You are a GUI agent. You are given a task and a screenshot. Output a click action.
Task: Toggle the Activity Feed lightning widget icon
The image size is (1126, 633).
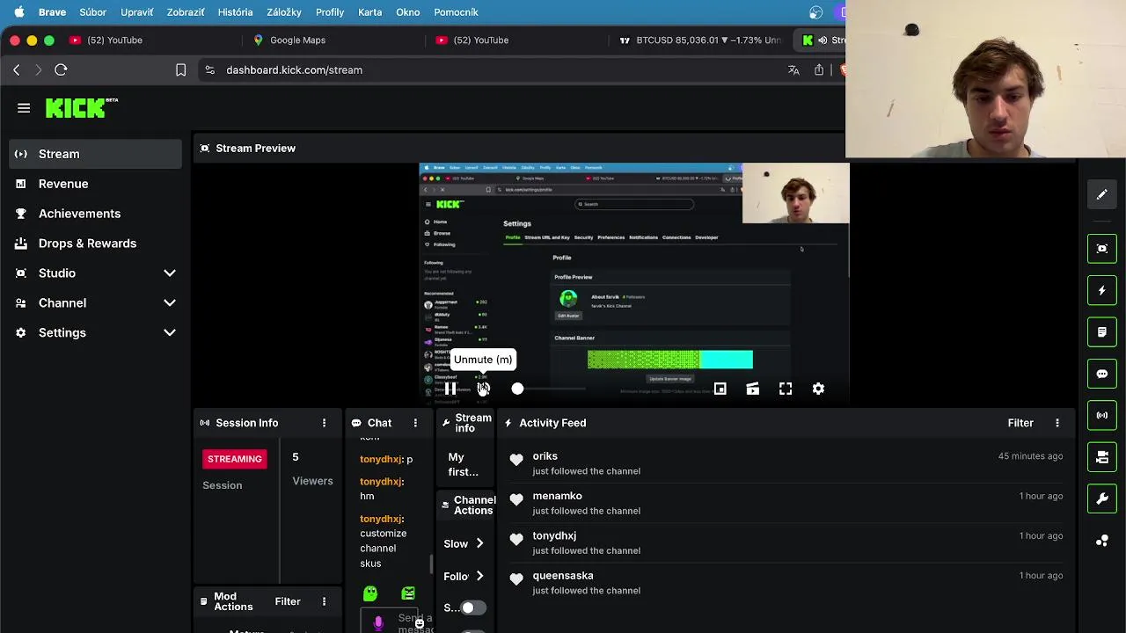click(x=1101, y=290)
